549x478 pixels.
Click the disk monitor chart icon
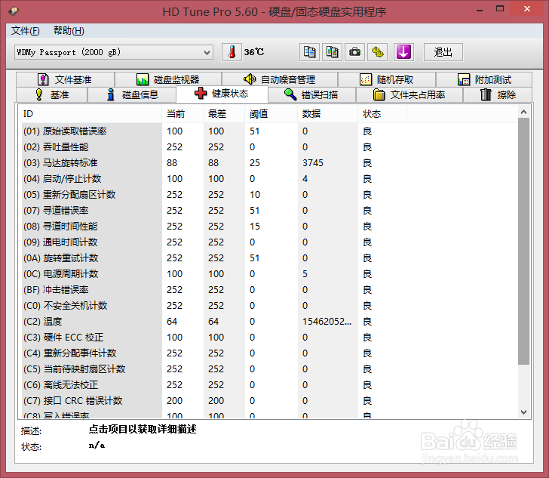point(143,79)
